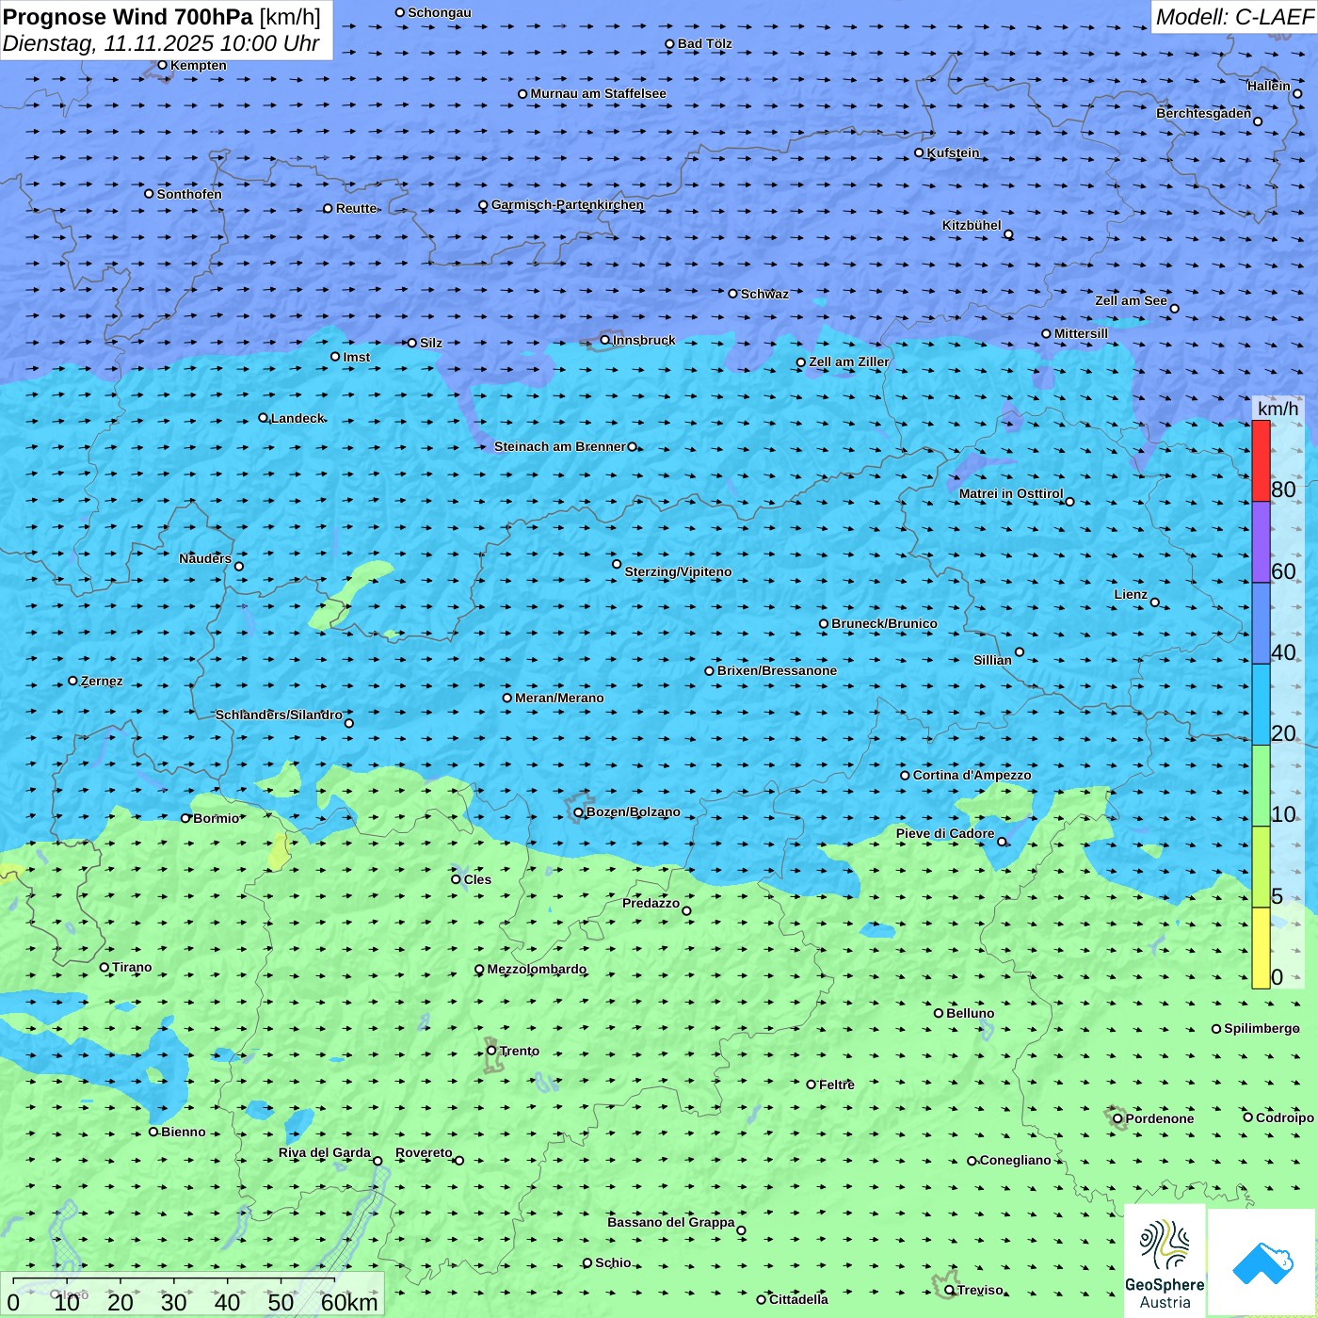1318x1318 pixels.
Task: Click the 'Nauders' label
Action: coord(205,558)
